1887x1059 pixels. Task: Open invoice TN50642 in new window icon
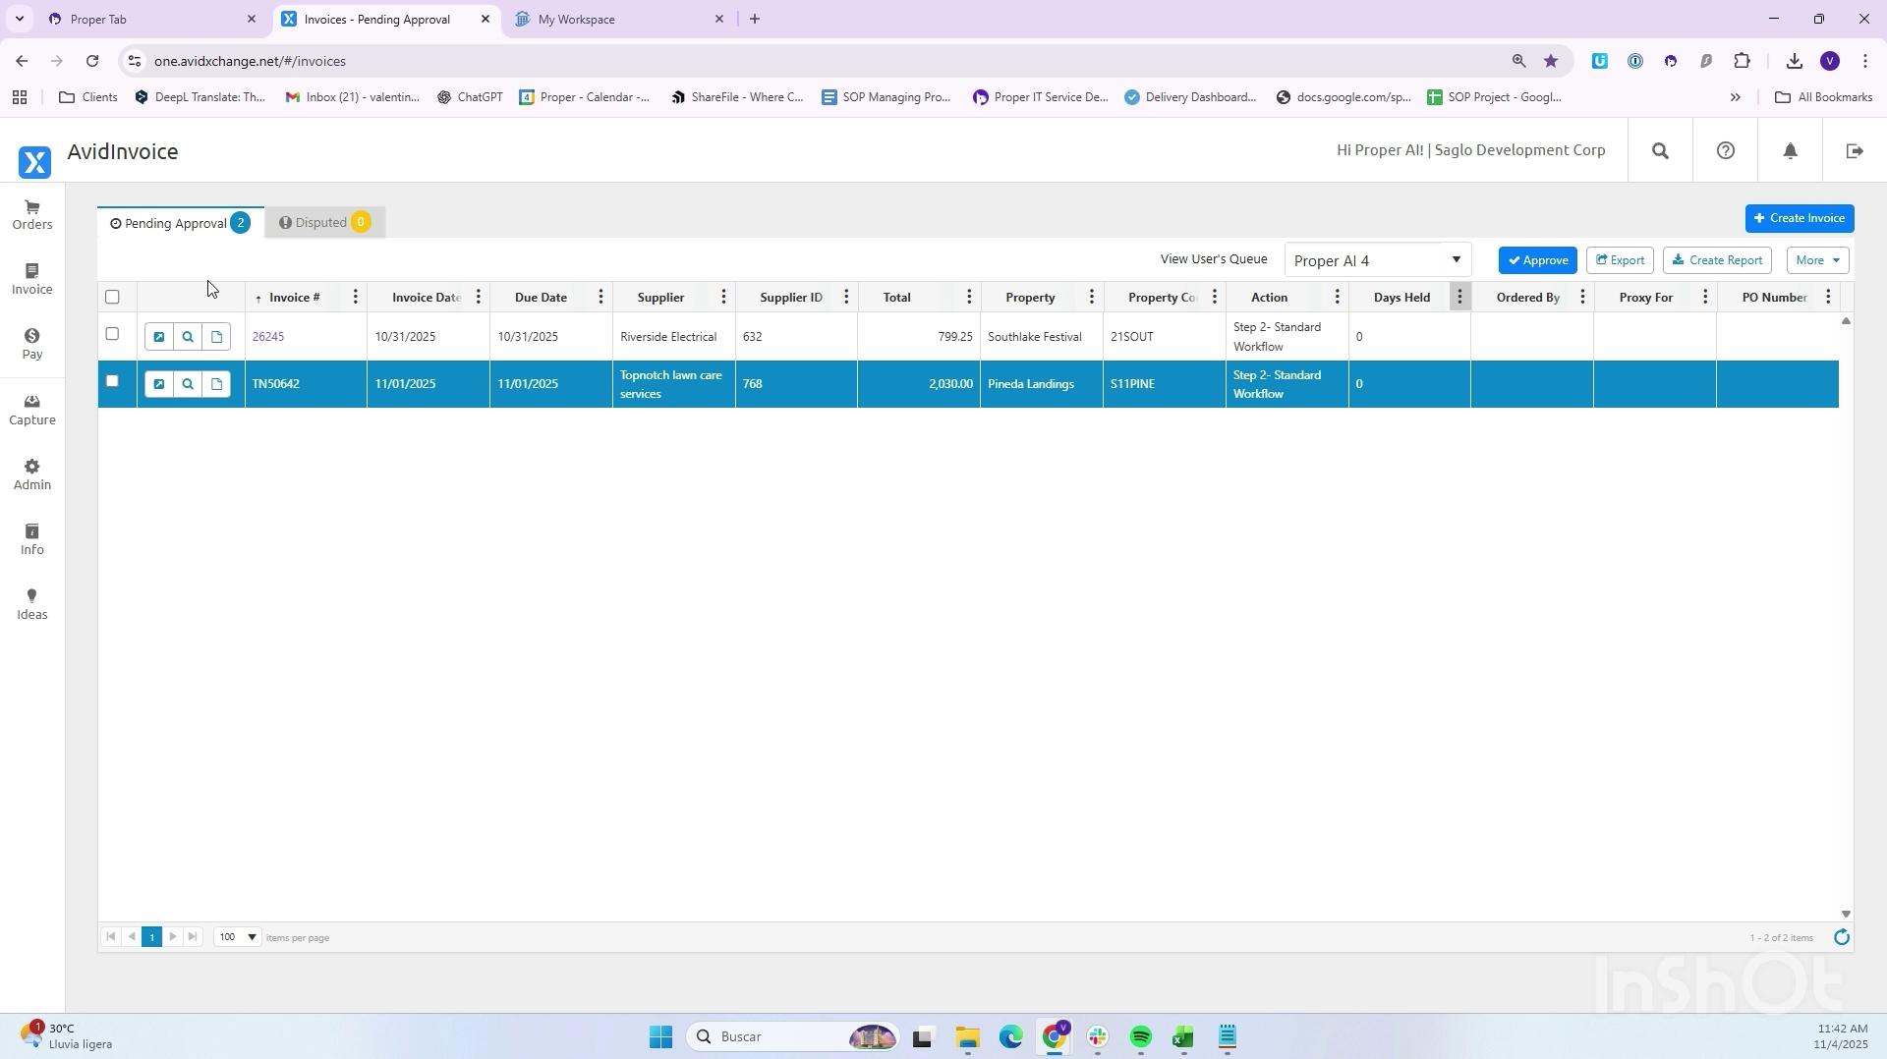[158, 384]
